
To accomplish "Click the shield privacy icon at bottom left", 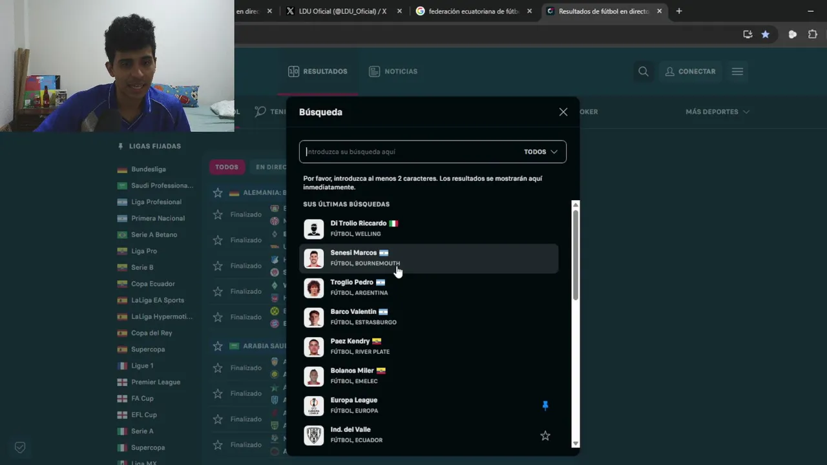I will (20, 447).
